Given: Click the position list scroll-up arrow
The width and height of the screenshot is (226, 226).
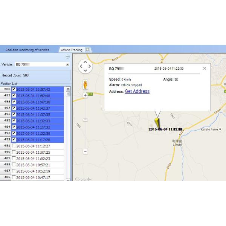Looking at the screenshot, I should [x=68, y=89].
